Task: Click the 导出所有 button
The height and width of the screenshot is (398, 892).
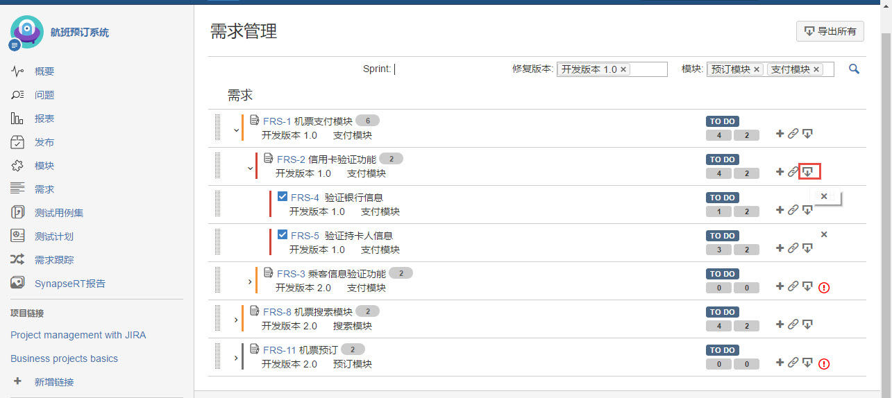Action: tap(830, 31)
